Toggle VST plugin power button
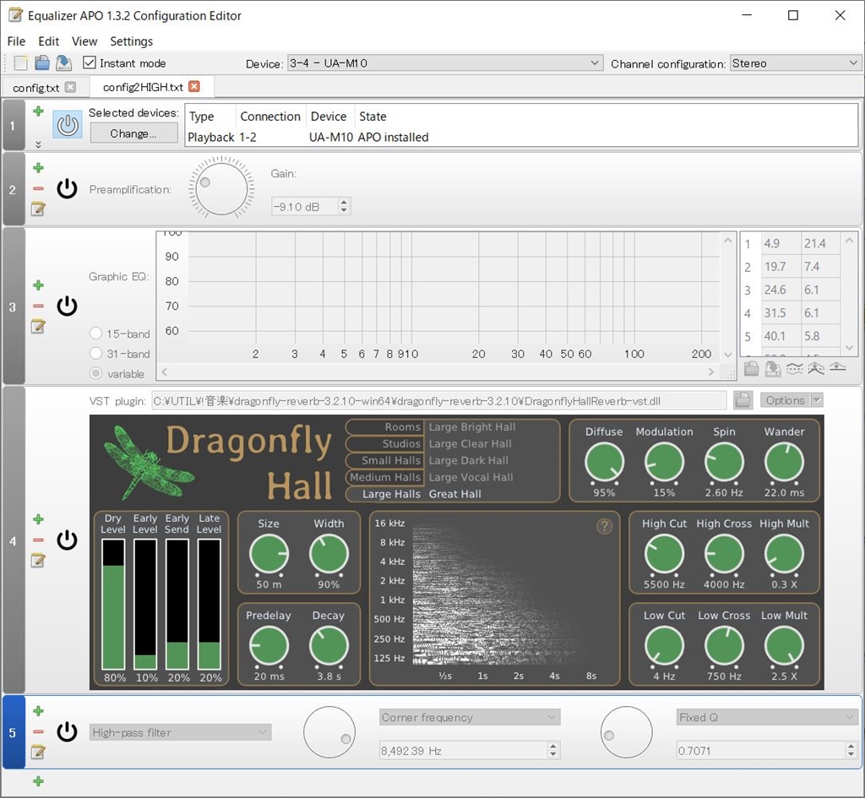 (x=68, y=540)
